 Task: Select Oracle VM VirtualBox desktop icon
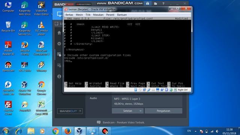[x=25, y=88]
